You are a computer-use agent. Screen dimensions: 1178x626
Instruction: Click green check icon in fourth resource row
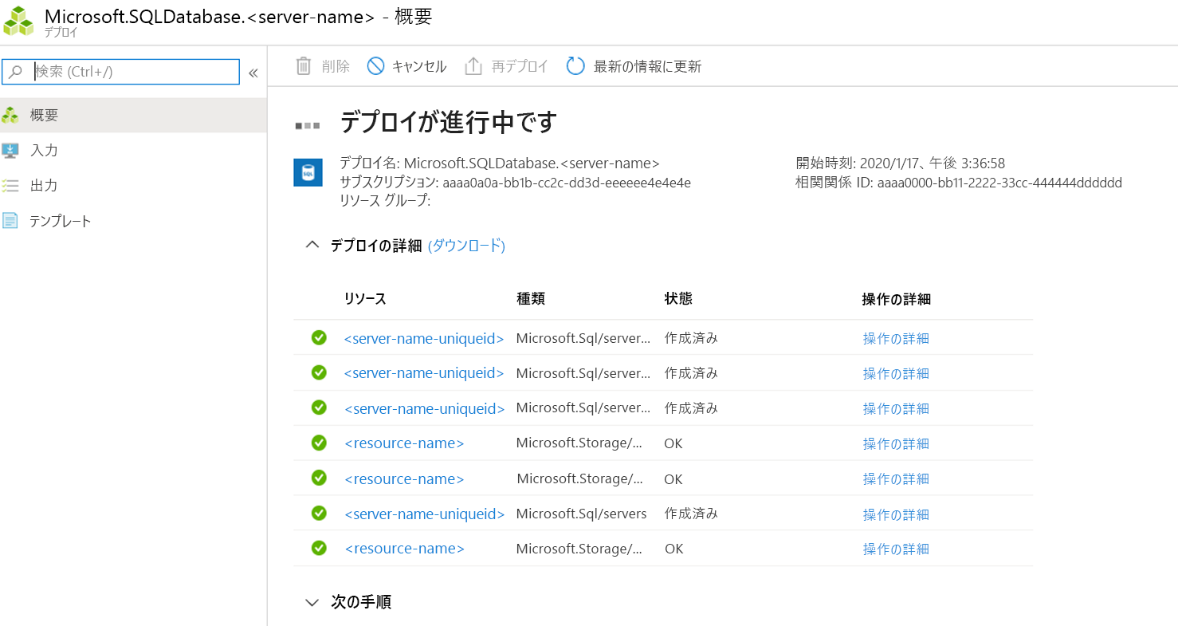(319, 443)
